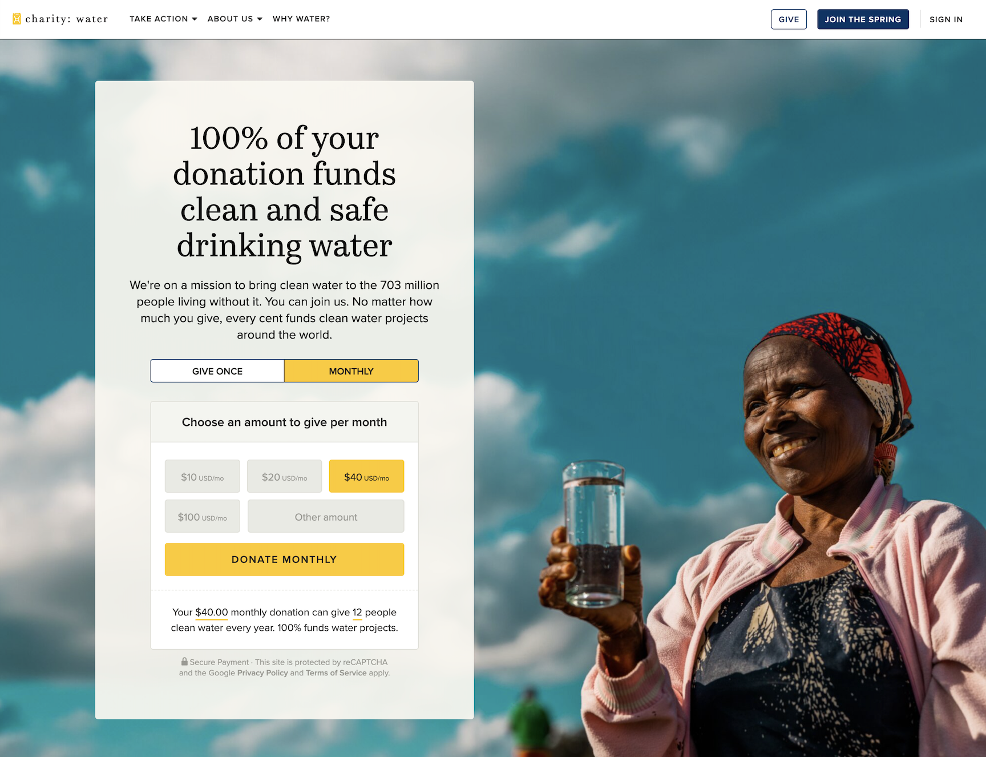Choose the $10 USD/mo amount
The width and height of the screenshot is (986, 757).
[x=203, y=476]
